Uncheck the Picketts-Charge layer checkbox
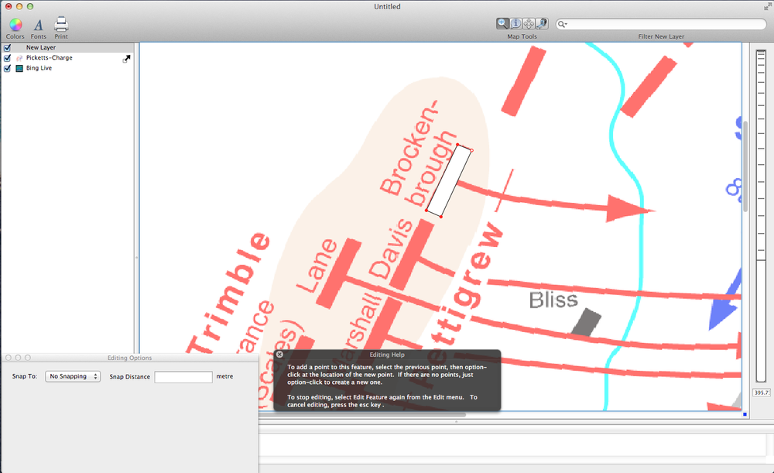Screen dimensions: 774x473 pyautogui.click(x=8, y=58)
